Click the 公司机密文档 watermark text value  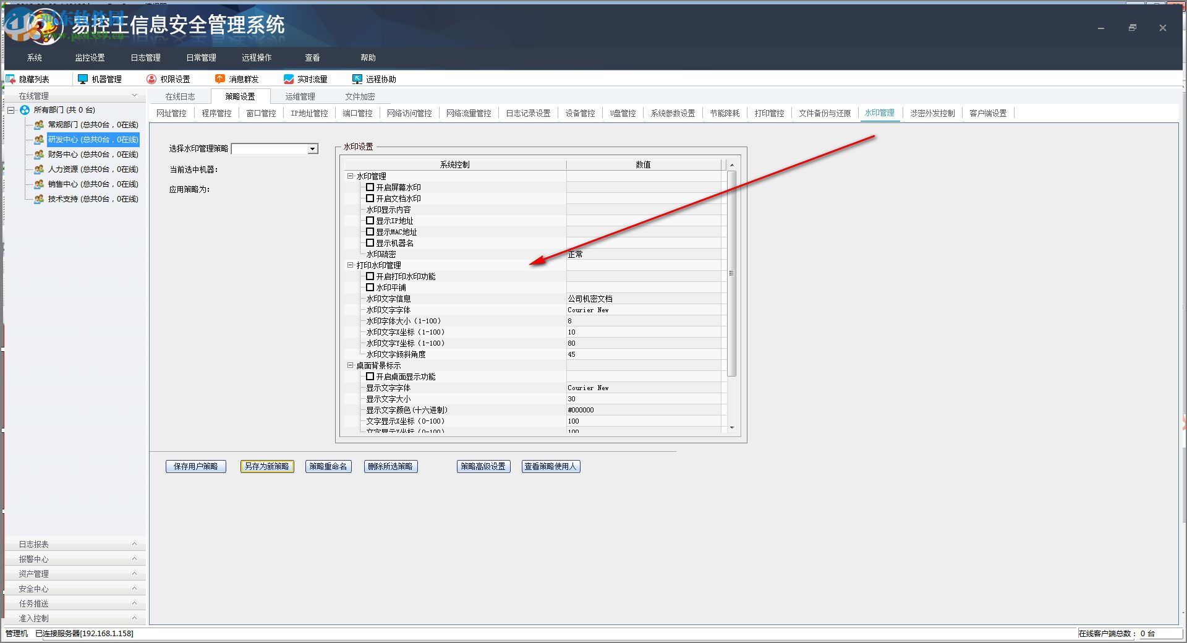(590, 299)
